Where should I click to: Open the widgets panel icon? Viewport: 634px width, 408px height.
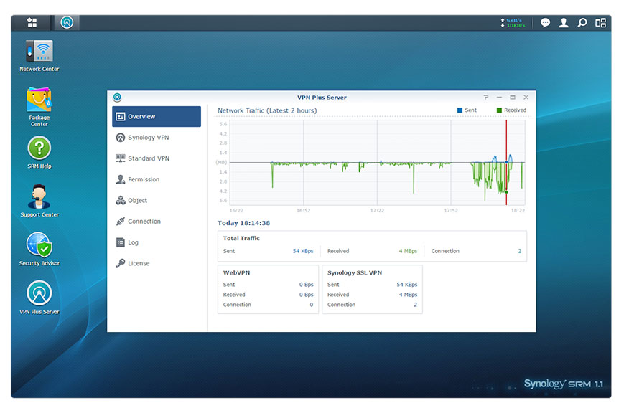[600, 23]
